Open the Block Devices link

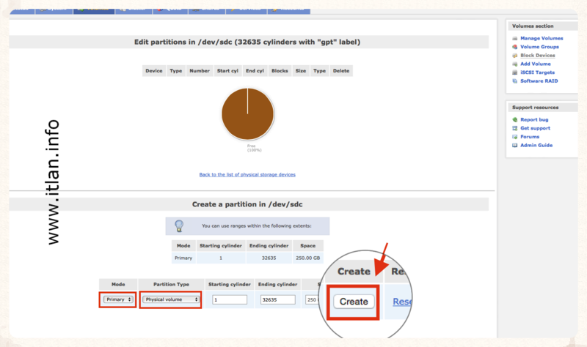tap(537, 56)
